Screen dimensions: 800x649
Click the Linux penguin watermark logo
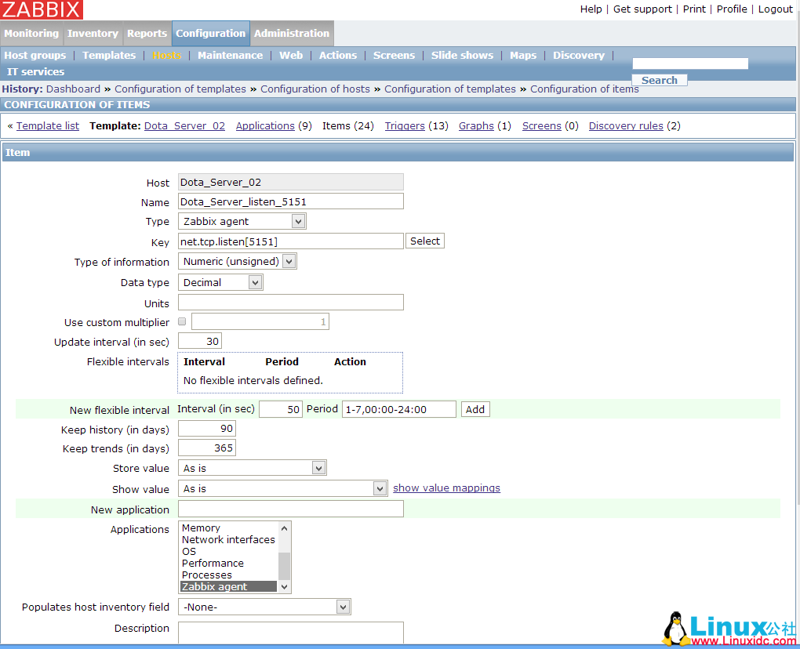pos(676,629)
